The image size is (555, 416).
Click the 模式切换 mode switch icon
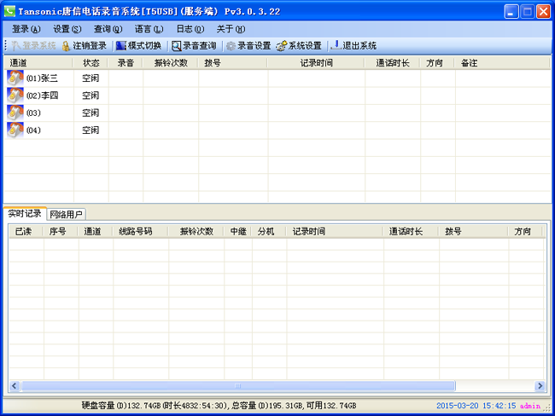tap(121, 45)
